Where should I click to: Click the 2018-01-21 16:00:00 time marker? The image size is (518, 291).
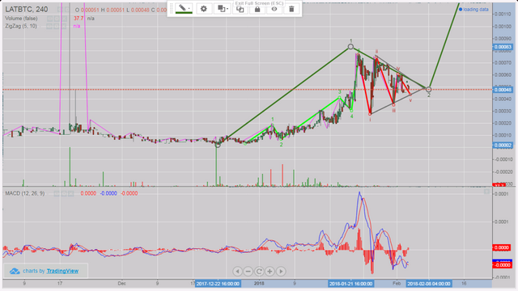350,284
